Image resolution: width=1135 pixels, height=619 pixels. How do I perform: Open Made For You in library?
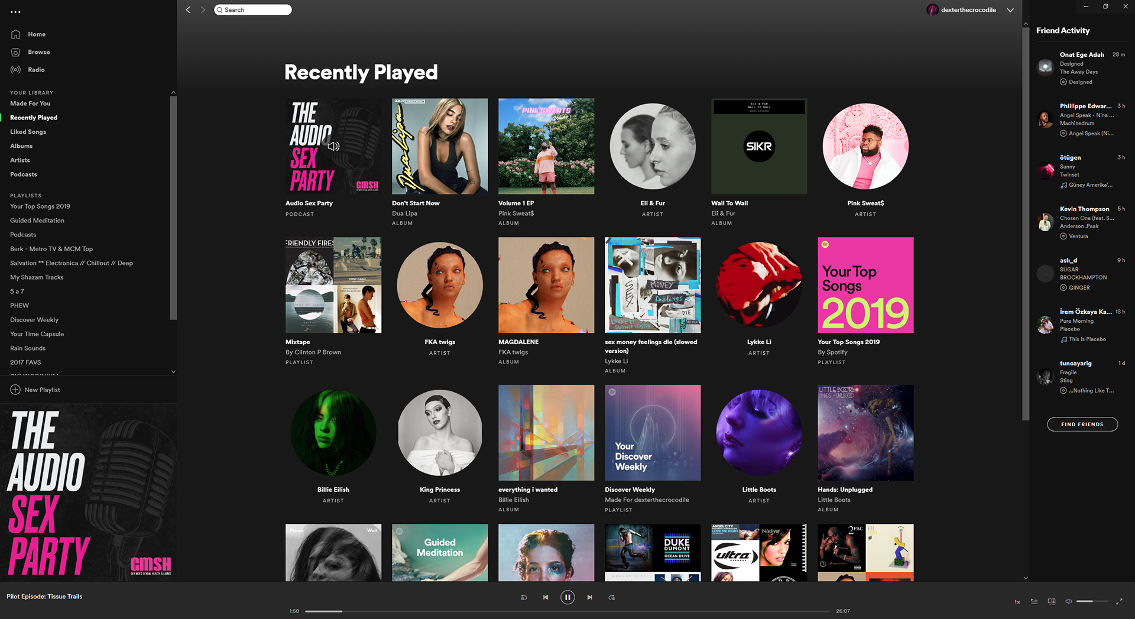pos(30,103)
